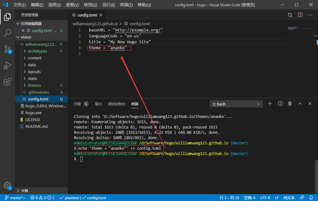
Task: Open the 查看(V) menu
Action: pos(72,5)
